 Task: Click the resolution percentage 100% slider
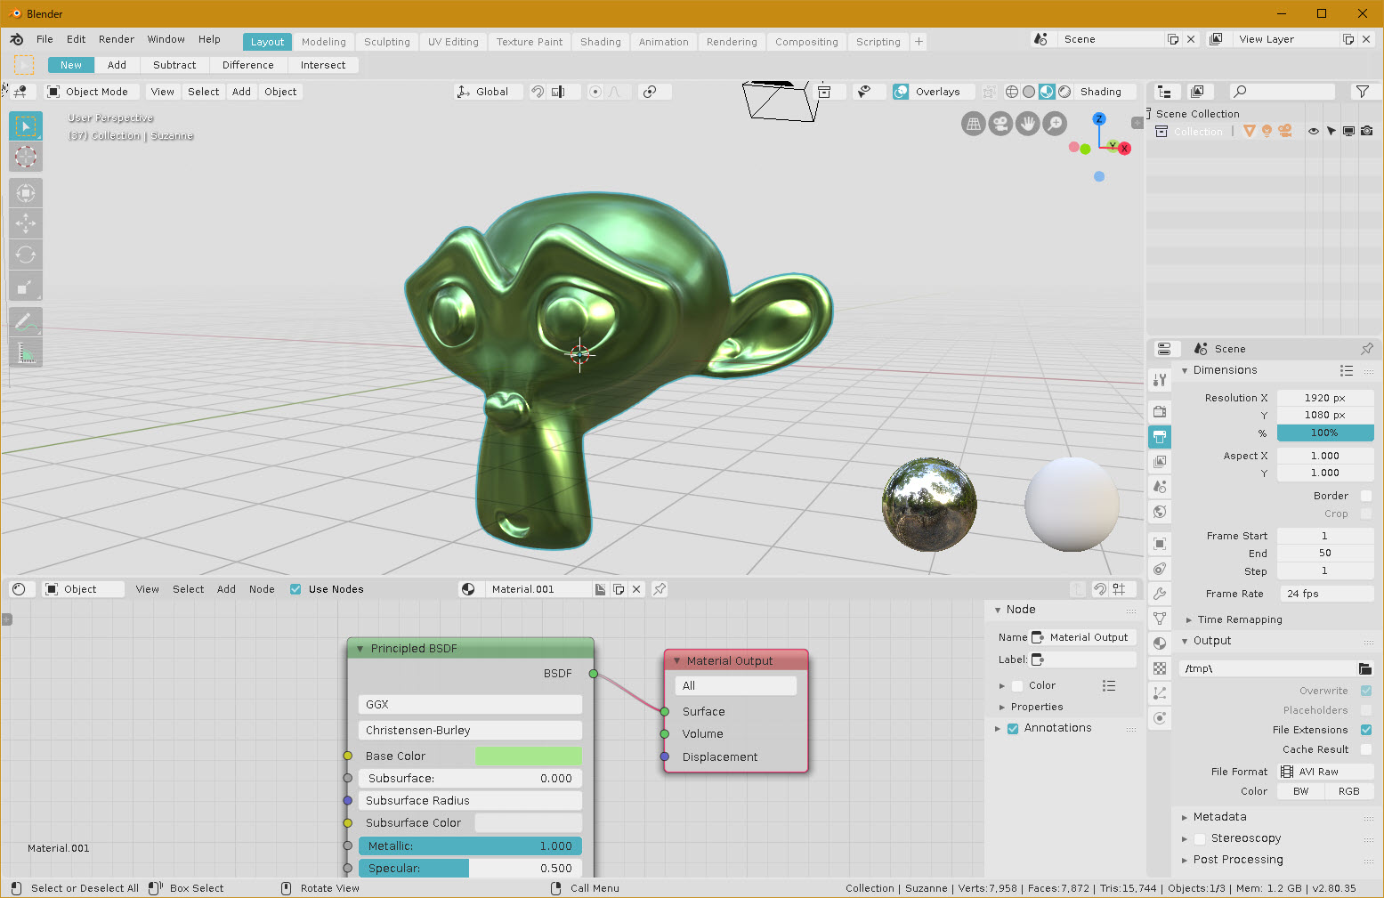tap(1325, 433)
